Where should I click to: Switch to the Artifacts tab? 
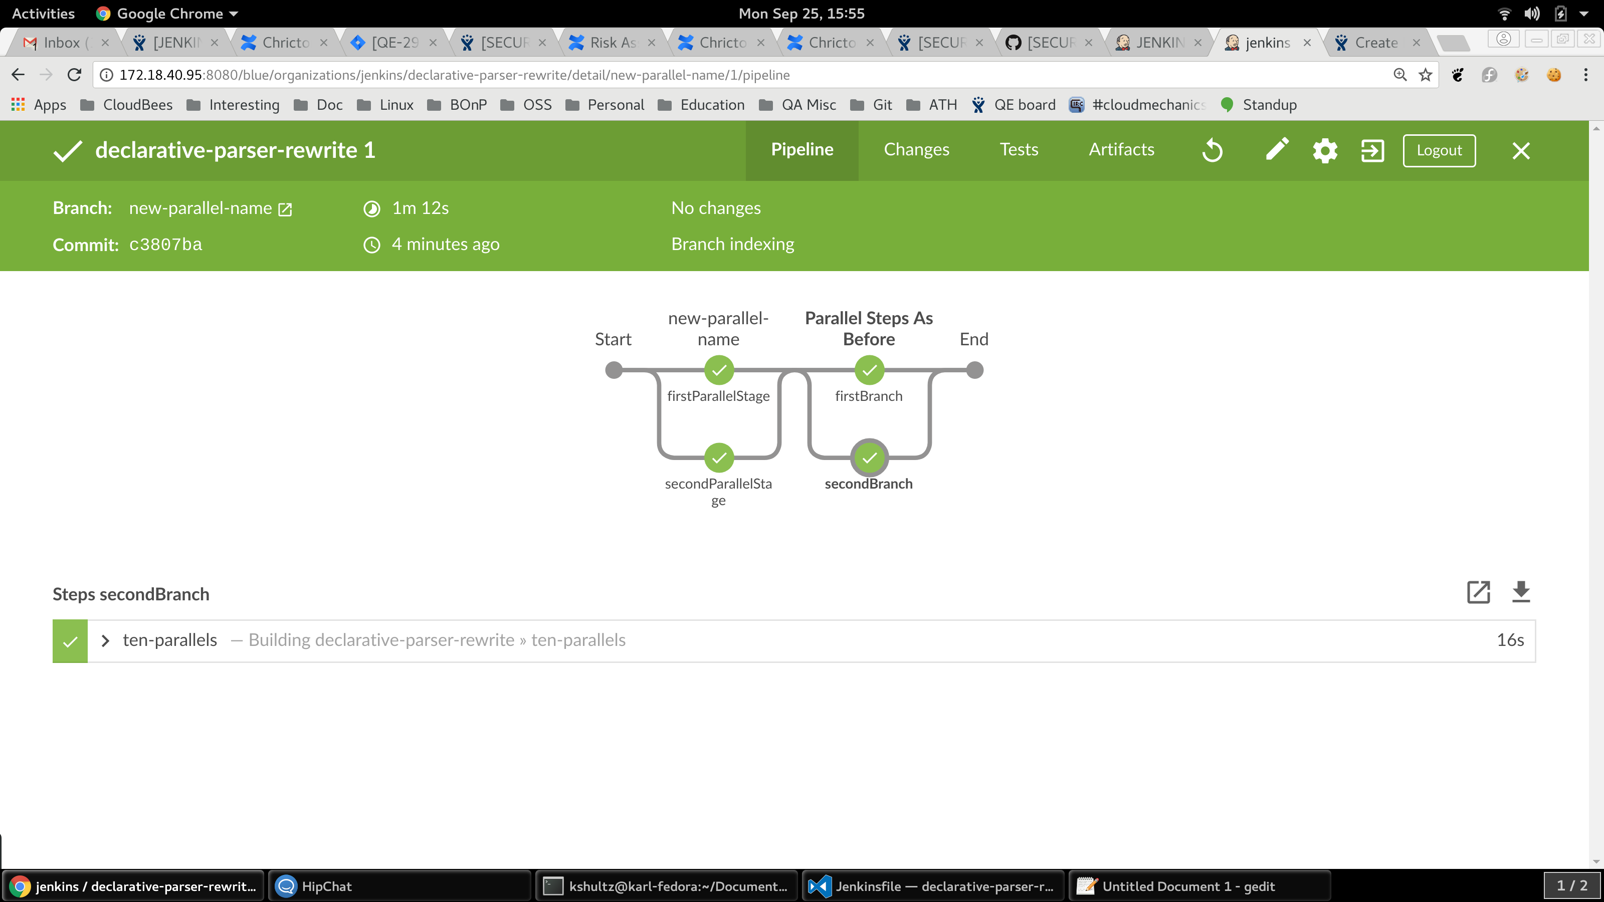pos(1121,150)
